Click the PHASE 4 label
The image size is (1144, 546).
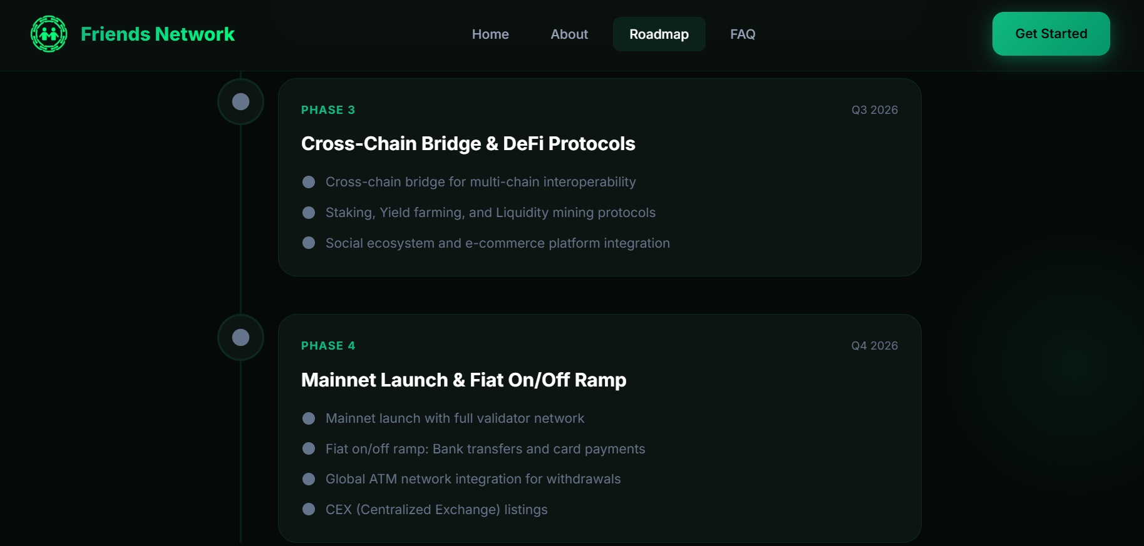pos(328,346)
